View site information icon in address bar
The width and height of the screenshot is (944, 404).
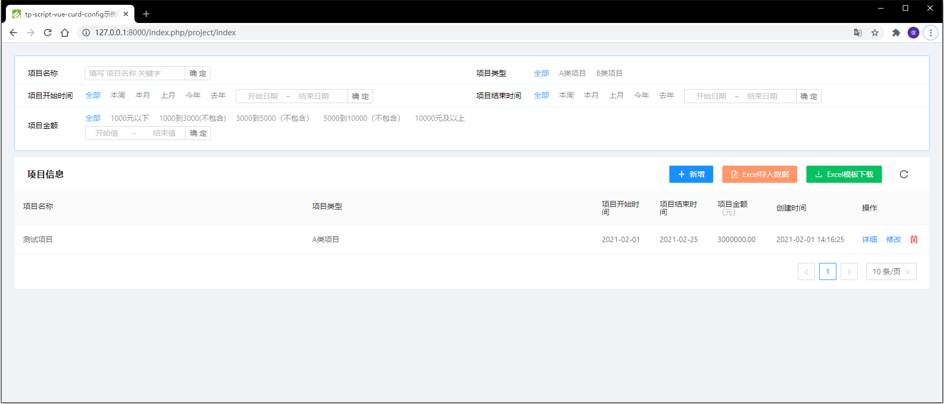pos(86,33)
